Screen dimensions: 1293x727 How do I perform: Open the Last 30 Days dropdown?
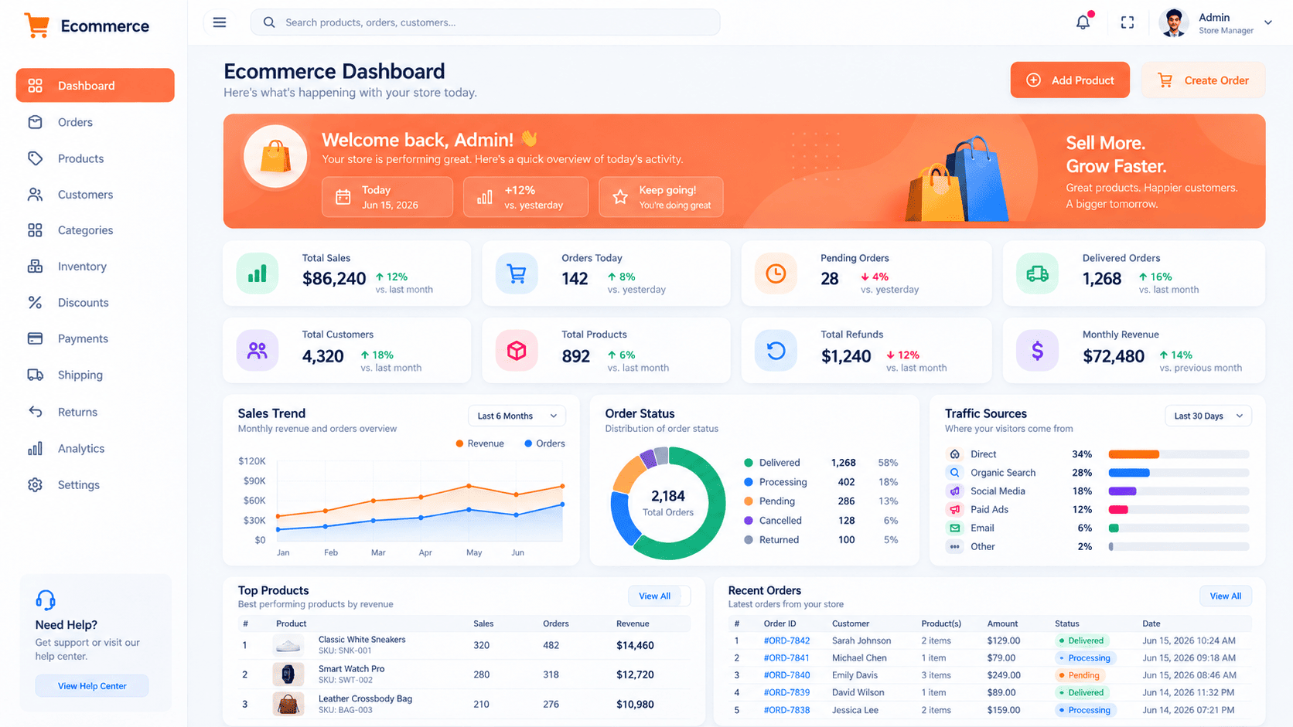point(1208,416)
